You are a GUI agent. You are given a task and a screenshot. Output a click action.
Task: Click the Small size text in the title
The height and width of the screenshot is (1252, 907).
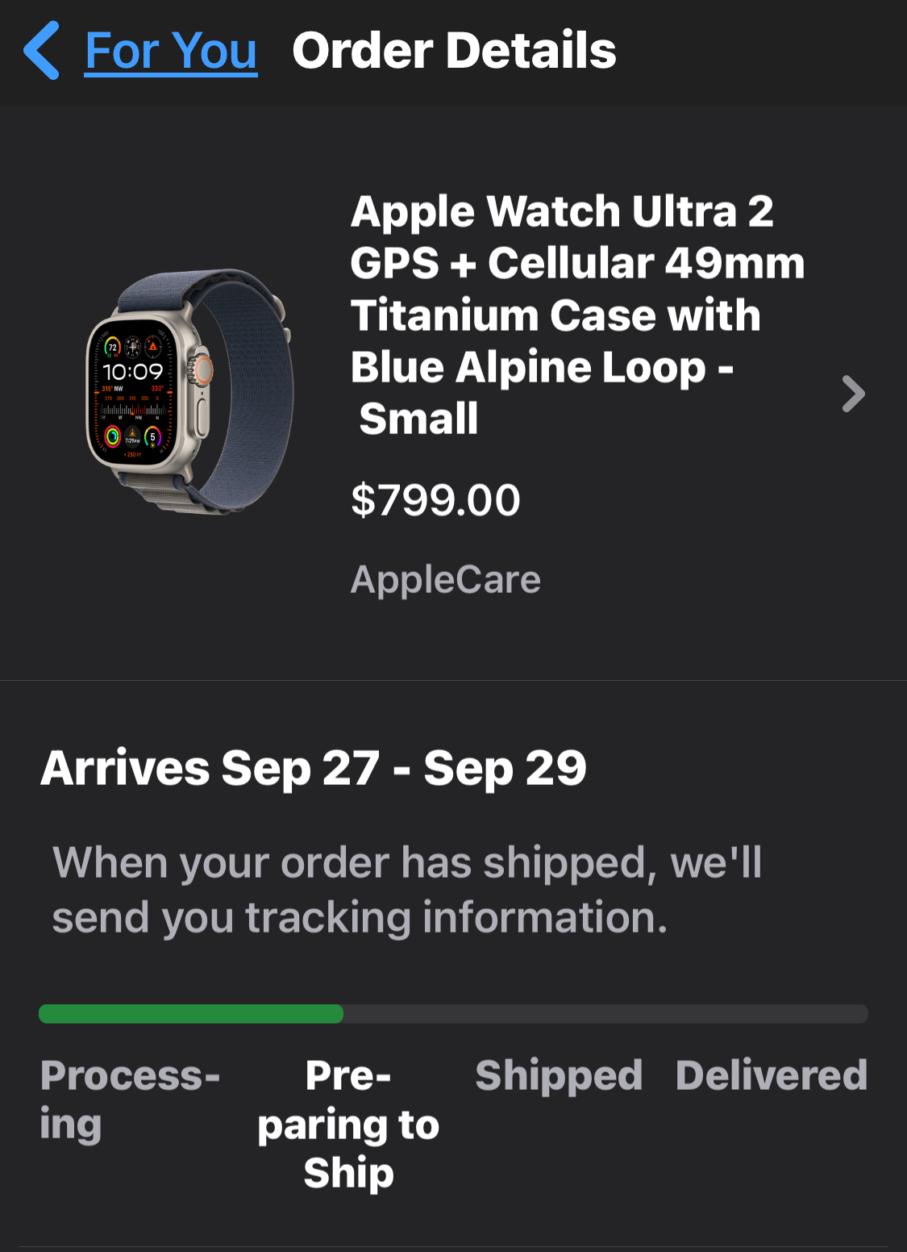[x=418, y=419]
